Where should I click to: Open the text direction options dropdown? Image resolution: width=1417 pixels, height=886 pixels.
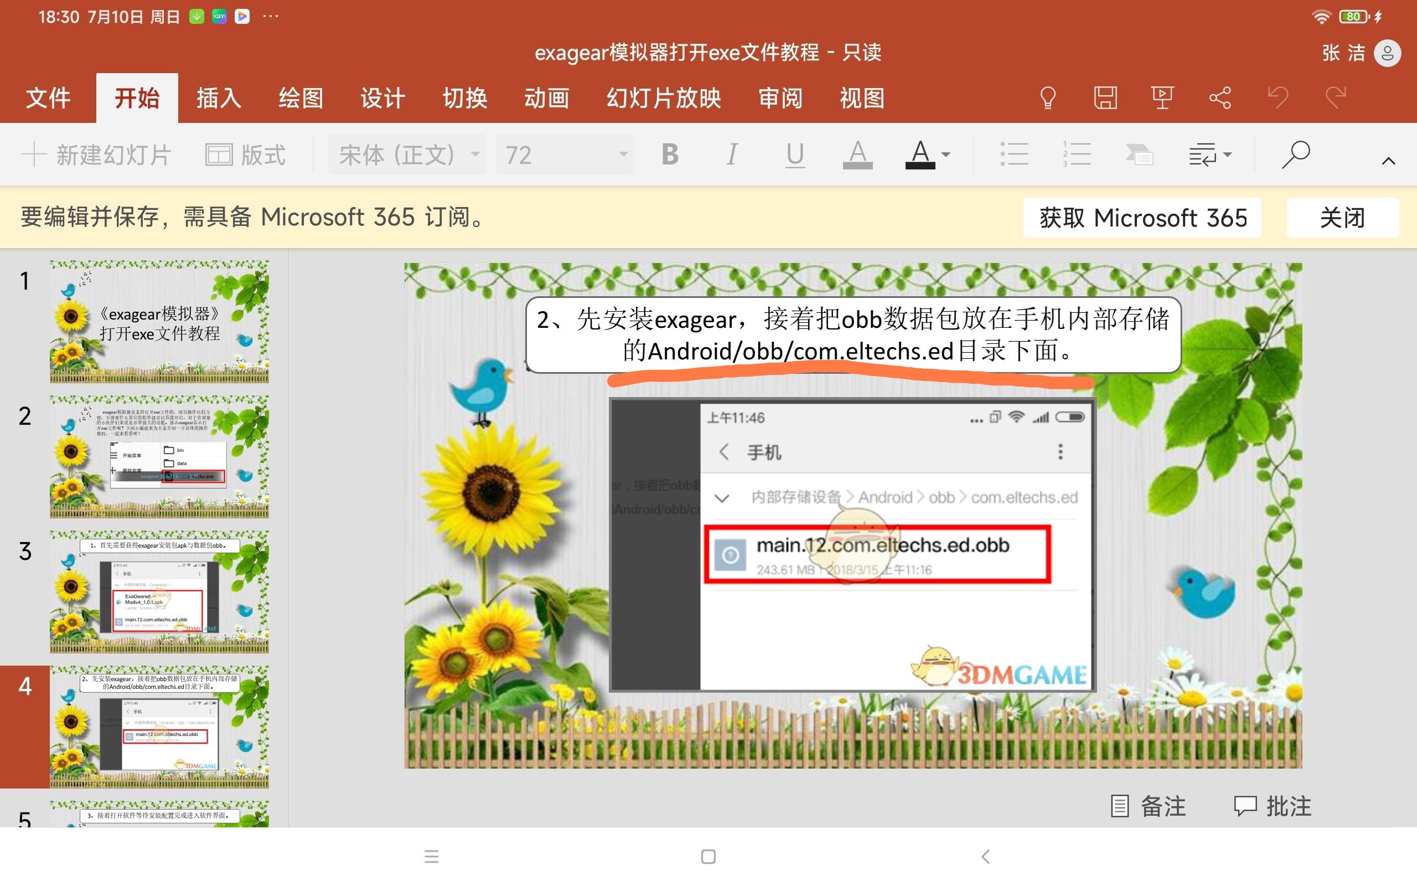[1210, 154]
